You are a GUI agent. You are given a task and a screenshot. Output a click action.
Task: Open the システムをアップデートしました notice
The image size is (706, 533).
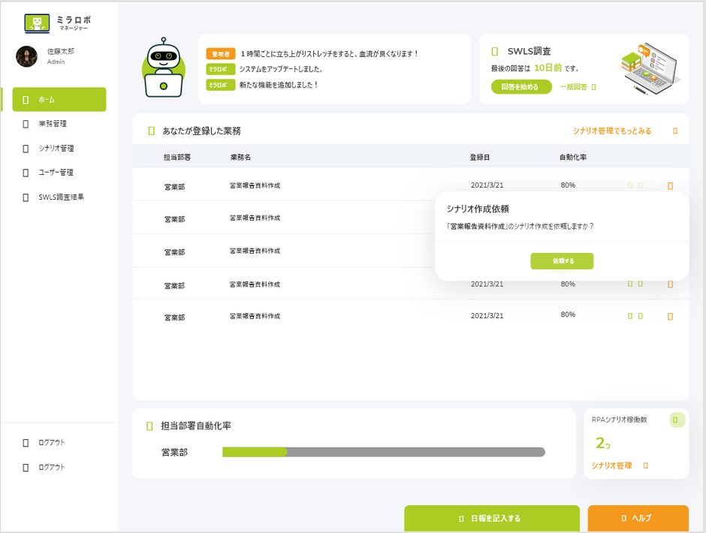click(280, 69)
